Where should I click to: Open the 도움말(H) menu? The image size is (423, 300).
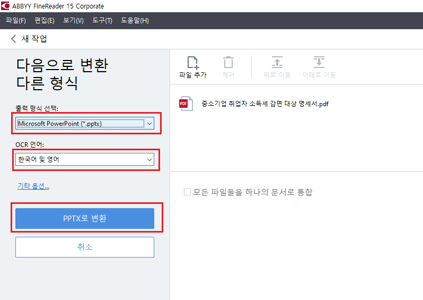click(x=135, y=21)
